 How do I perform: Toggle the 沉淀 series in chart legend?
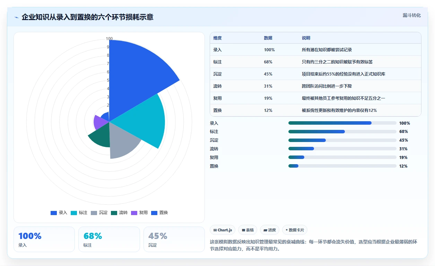pyautogui.click(x=99, y=213)
